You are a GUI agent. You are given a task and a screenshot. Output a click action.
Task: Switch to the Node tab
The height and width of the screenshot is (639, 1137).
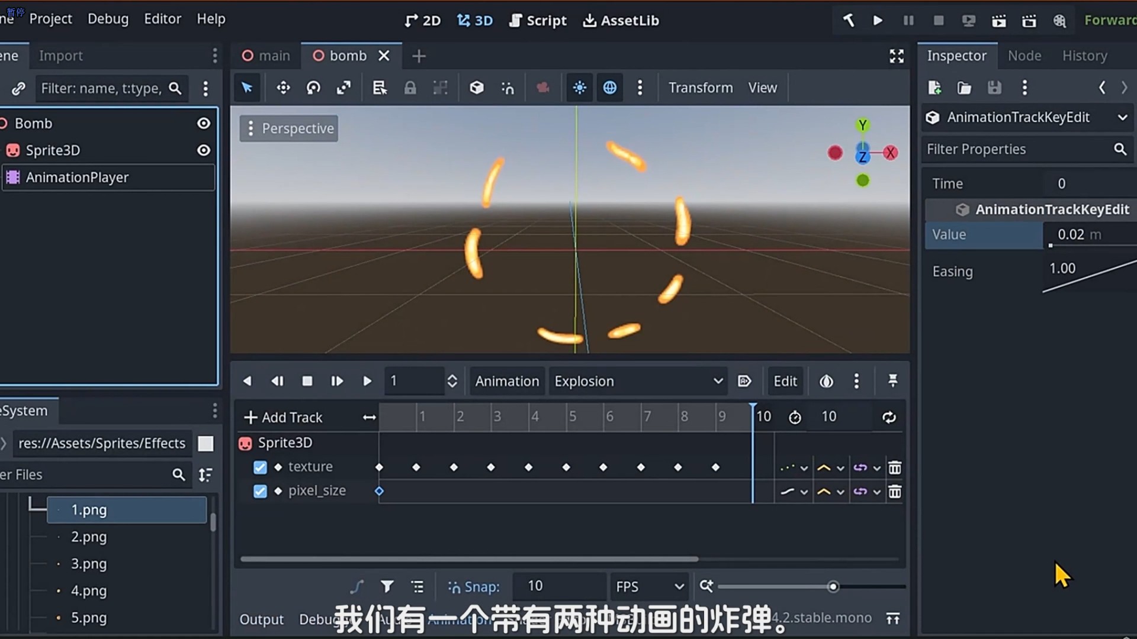point(1024,56)
